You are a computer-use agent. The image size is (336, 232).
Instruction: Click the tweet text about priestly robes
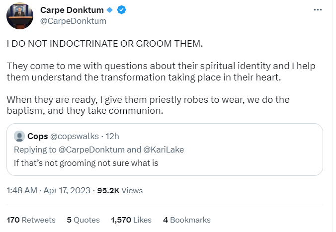(x=148, y=105)
